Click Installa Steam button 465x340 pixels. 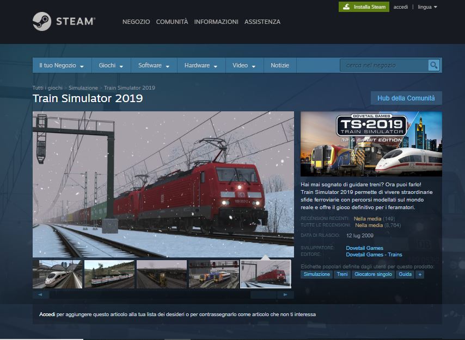coord(364,7)
